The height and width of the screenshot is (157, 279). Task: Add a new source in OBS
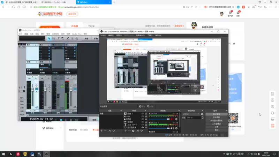click(x=126, y=131)
